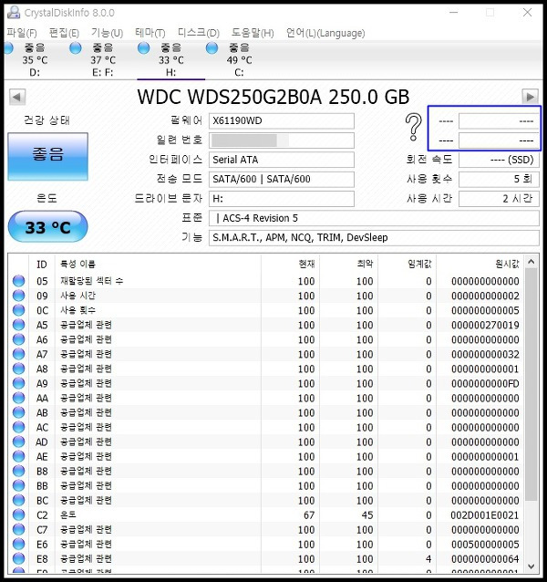Click the 원시값 column header
This screenshot has height=582, width=547.
480,265
